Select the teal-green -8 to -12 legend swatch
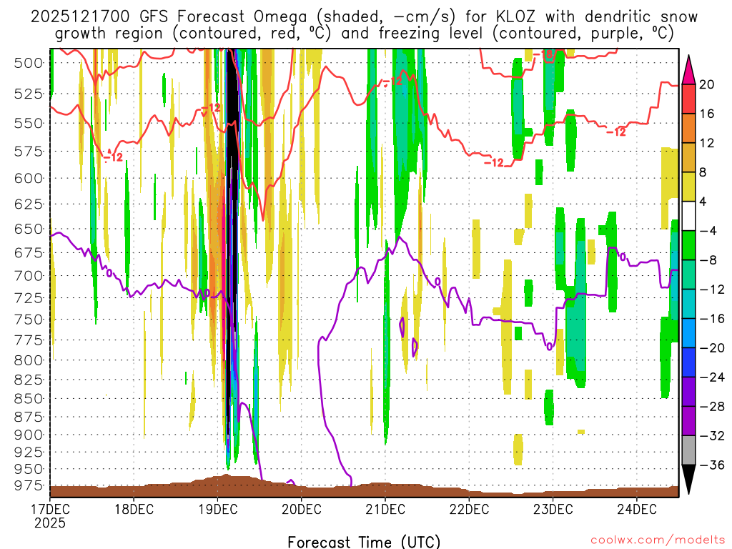The width and height of the screenshot is (732, 549). pos(688,275)
